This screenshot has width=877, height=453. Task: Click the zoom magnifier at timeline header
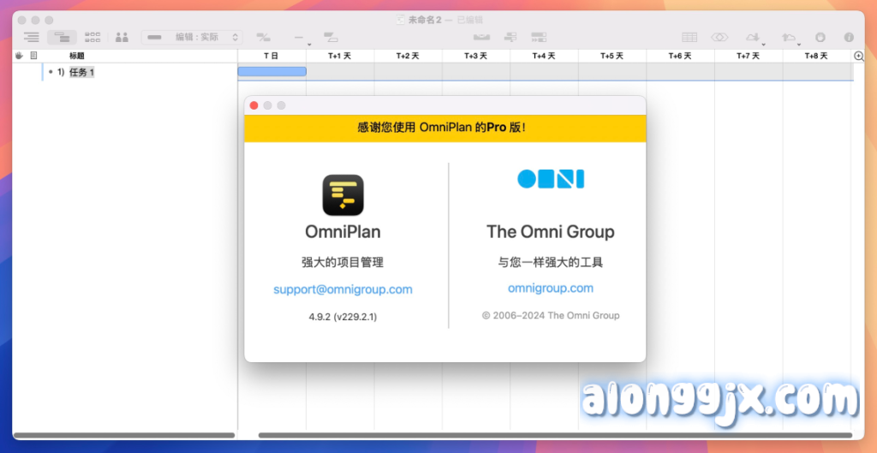[x=859, y=56]
